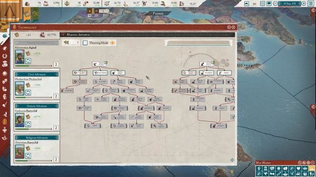This screenshot has width=316, height=177.
Task: Click swap-researcher icon under Phylarchos Phylarchid
Action: click(x=28, y=92)
